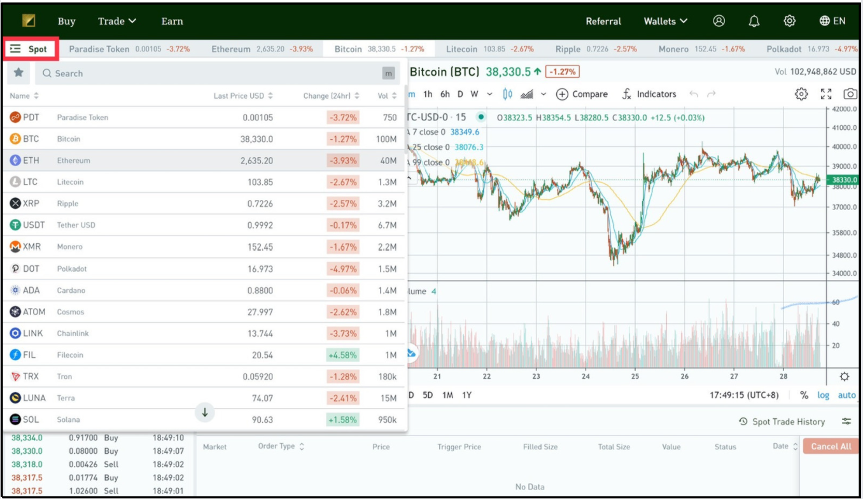
Task: Sort market list by Last Price USD
Action: [x=243, y=95]
